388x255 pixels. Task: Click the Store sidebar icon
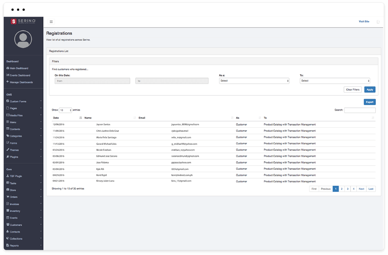(8, 190)
